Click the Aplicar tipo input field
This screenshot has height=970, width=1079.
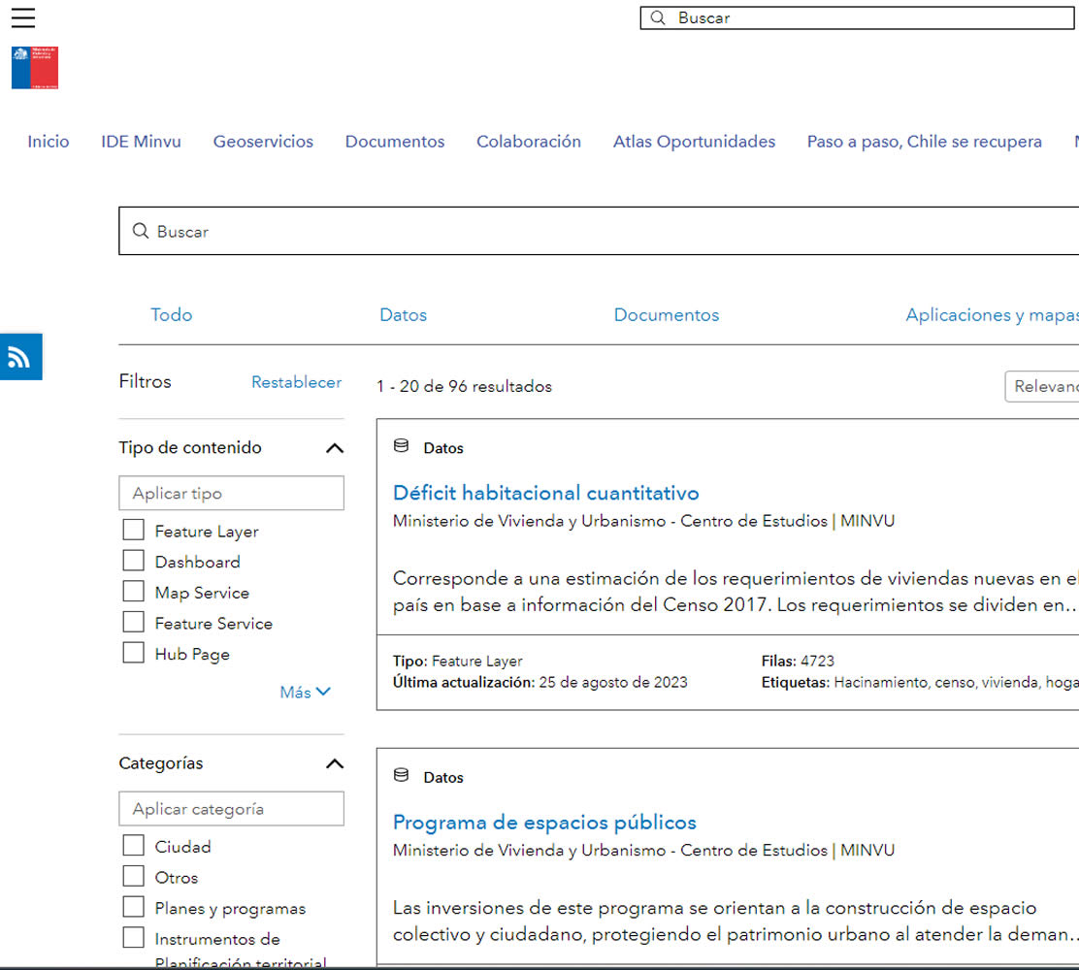(x=231, y=493)
